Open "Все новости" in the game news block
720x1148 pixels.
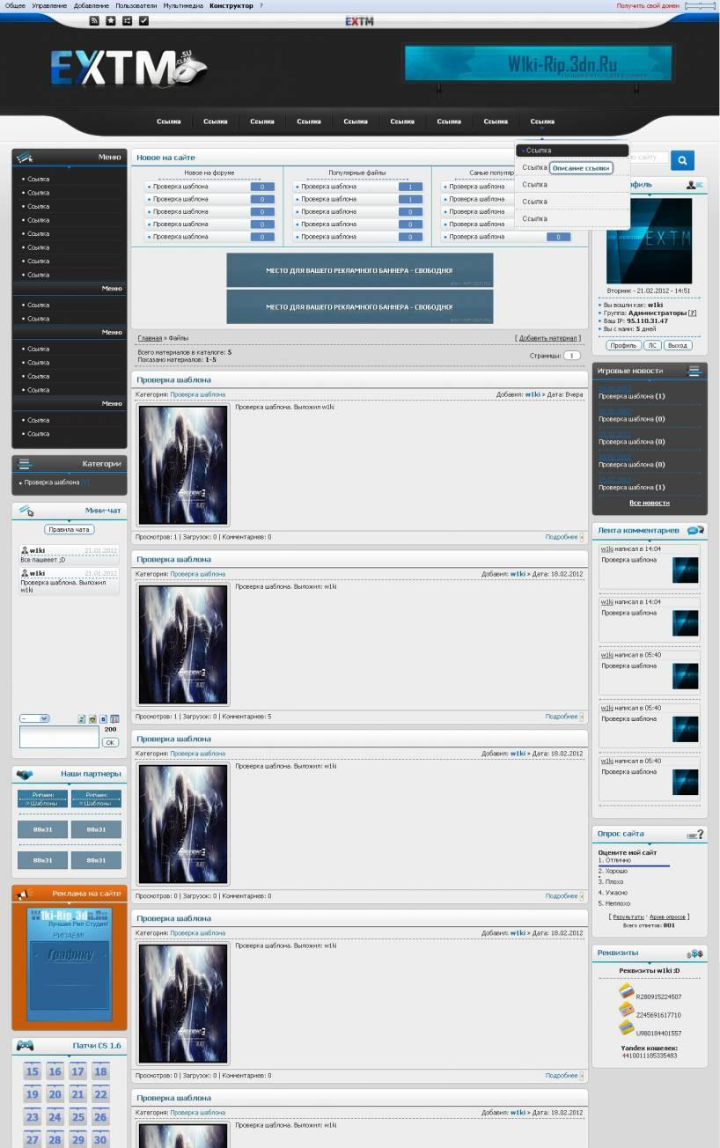click(650, 503)
